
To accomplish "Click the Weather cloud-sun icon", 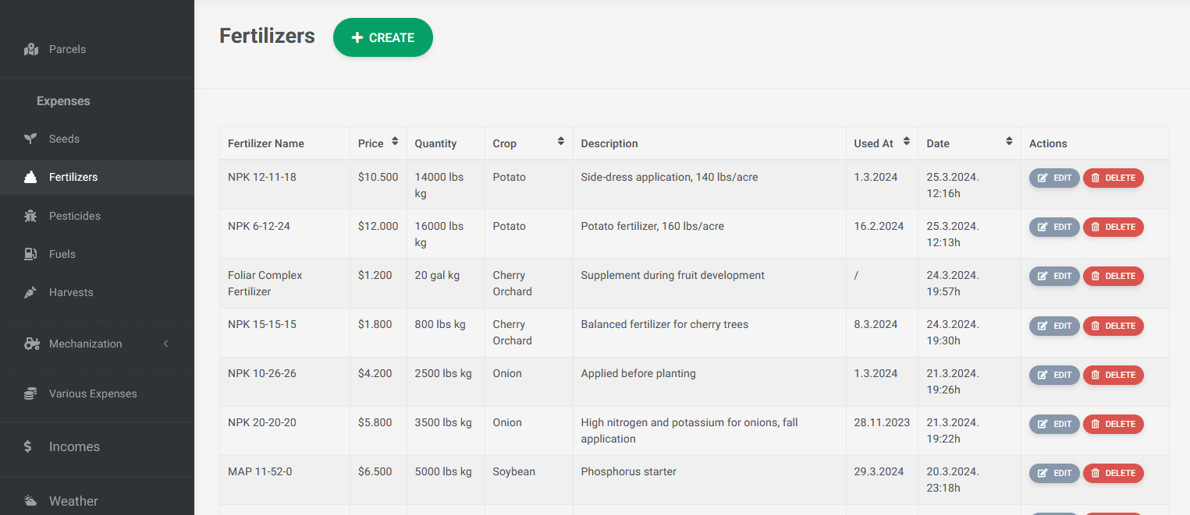I will tap(30, 501).
